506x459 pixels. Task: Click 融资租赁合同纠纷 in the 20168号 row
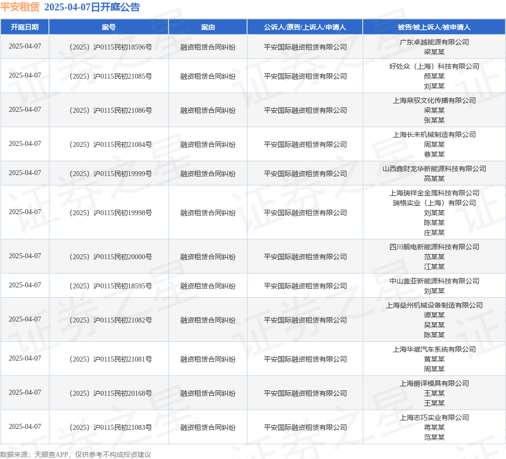point(208,393)
